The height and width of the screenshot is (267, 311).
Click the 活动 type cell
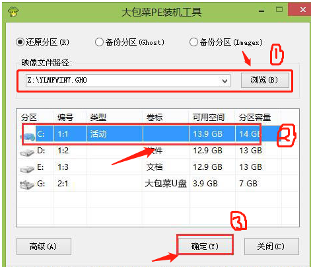coord(98,134)
